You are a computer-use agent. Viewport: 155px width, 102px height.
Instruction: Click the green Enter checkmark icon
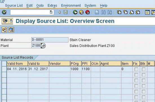pyautogui.click(x=4, y=12)
